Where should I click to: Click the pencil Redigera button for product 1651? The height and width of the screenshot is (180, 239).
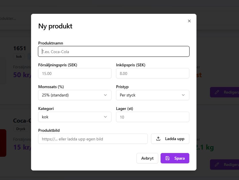click(x=224, y=92)
